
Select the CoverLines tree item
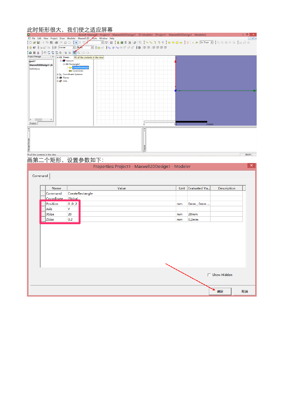(x=78, y=71)
